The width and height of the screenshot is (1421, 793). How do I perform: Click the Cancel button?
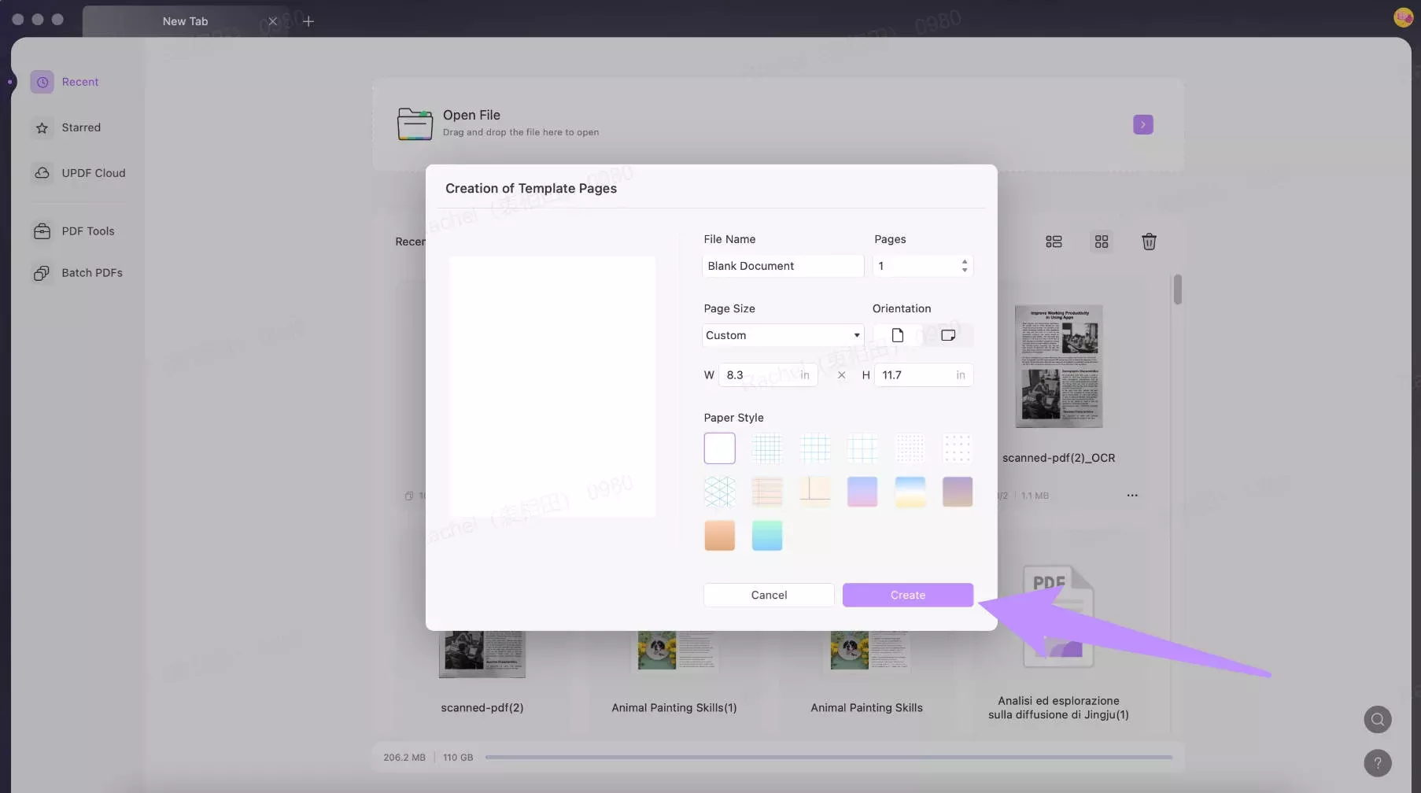769,596
